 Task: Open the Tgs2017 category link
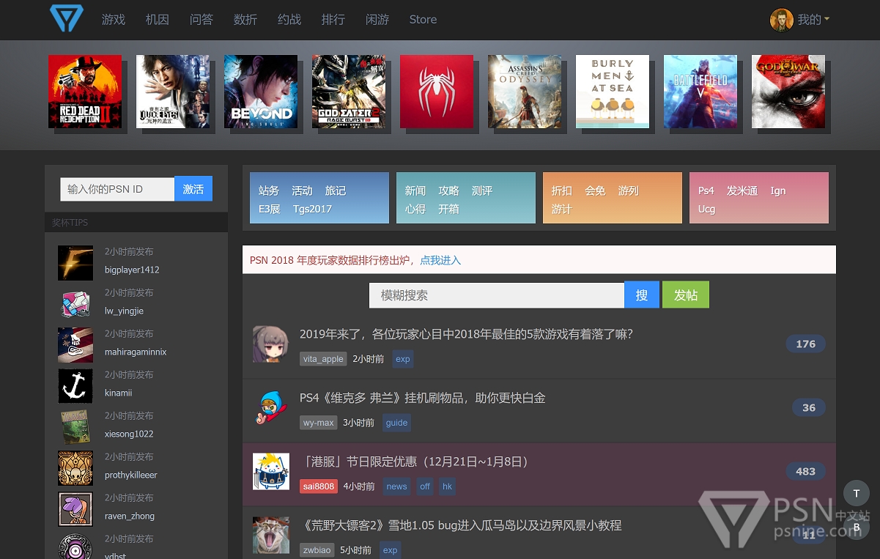[x=313, y=209]
